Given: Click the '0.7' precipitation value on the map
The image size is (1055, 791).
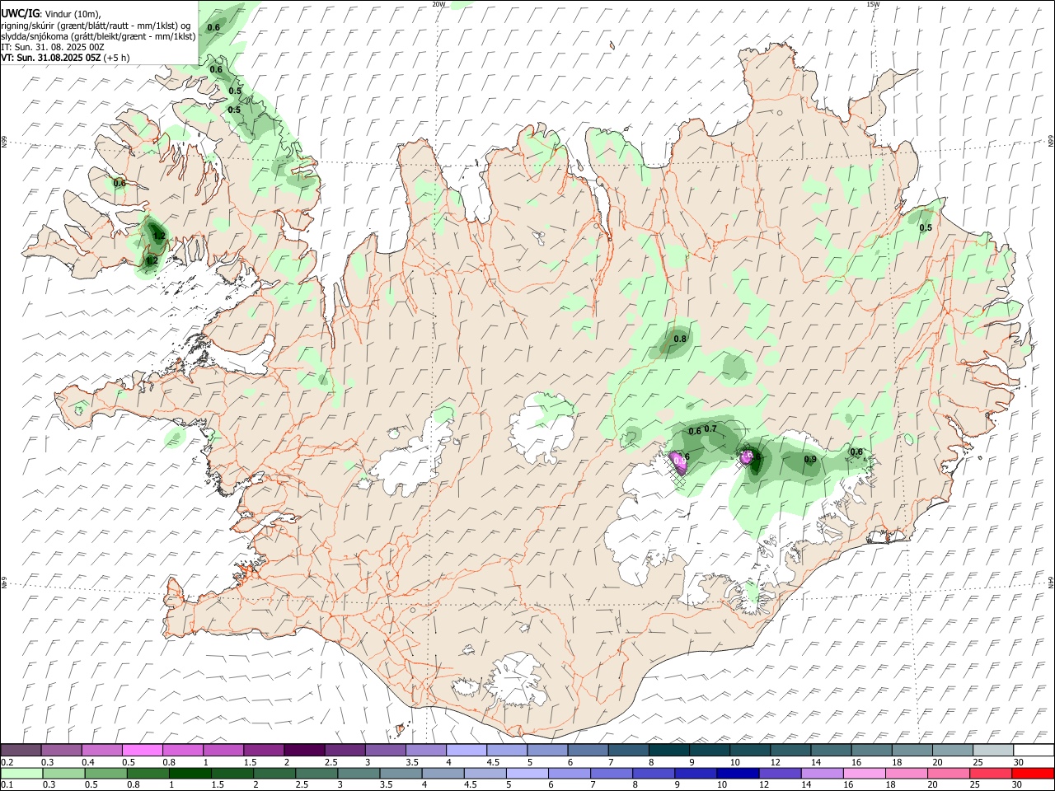Looking at the screenshot, I should point(710,428).
